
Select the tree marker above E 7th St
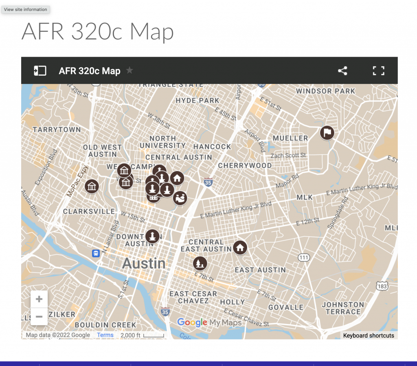click(200, 264)
